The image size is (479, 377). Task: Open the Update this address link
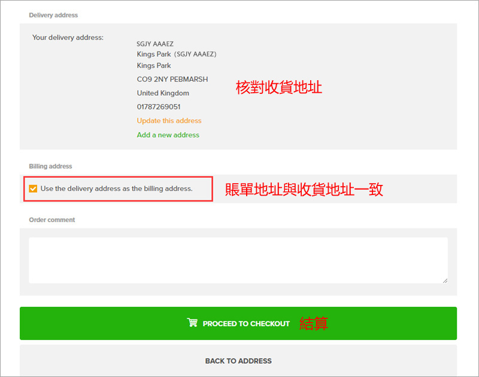point(169,121)
